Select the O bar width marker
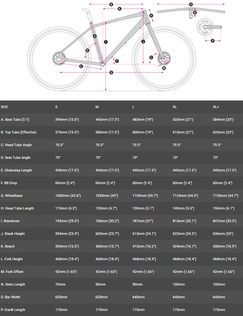 coord(191,4)
